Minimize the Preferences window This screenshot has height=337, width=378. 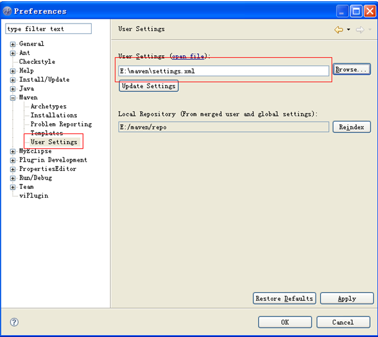[x=342, y=11]
